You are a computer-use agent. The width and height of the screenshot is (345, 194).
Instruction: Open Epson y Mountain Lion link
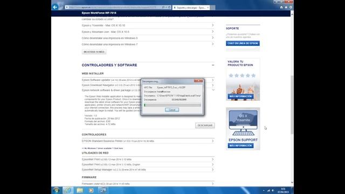pos(106,32)
